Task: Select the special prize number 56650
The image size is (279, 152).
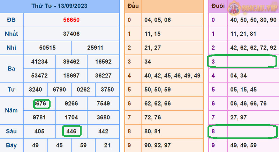Action: pyautogui.click(x=71, y=20)
